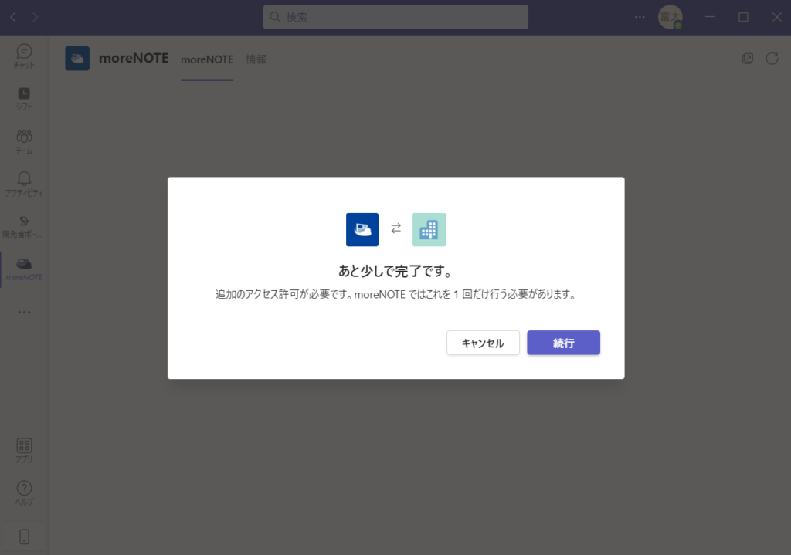
Task: Click the キャンセル button in dialog
Action: [x=483, y=343]
